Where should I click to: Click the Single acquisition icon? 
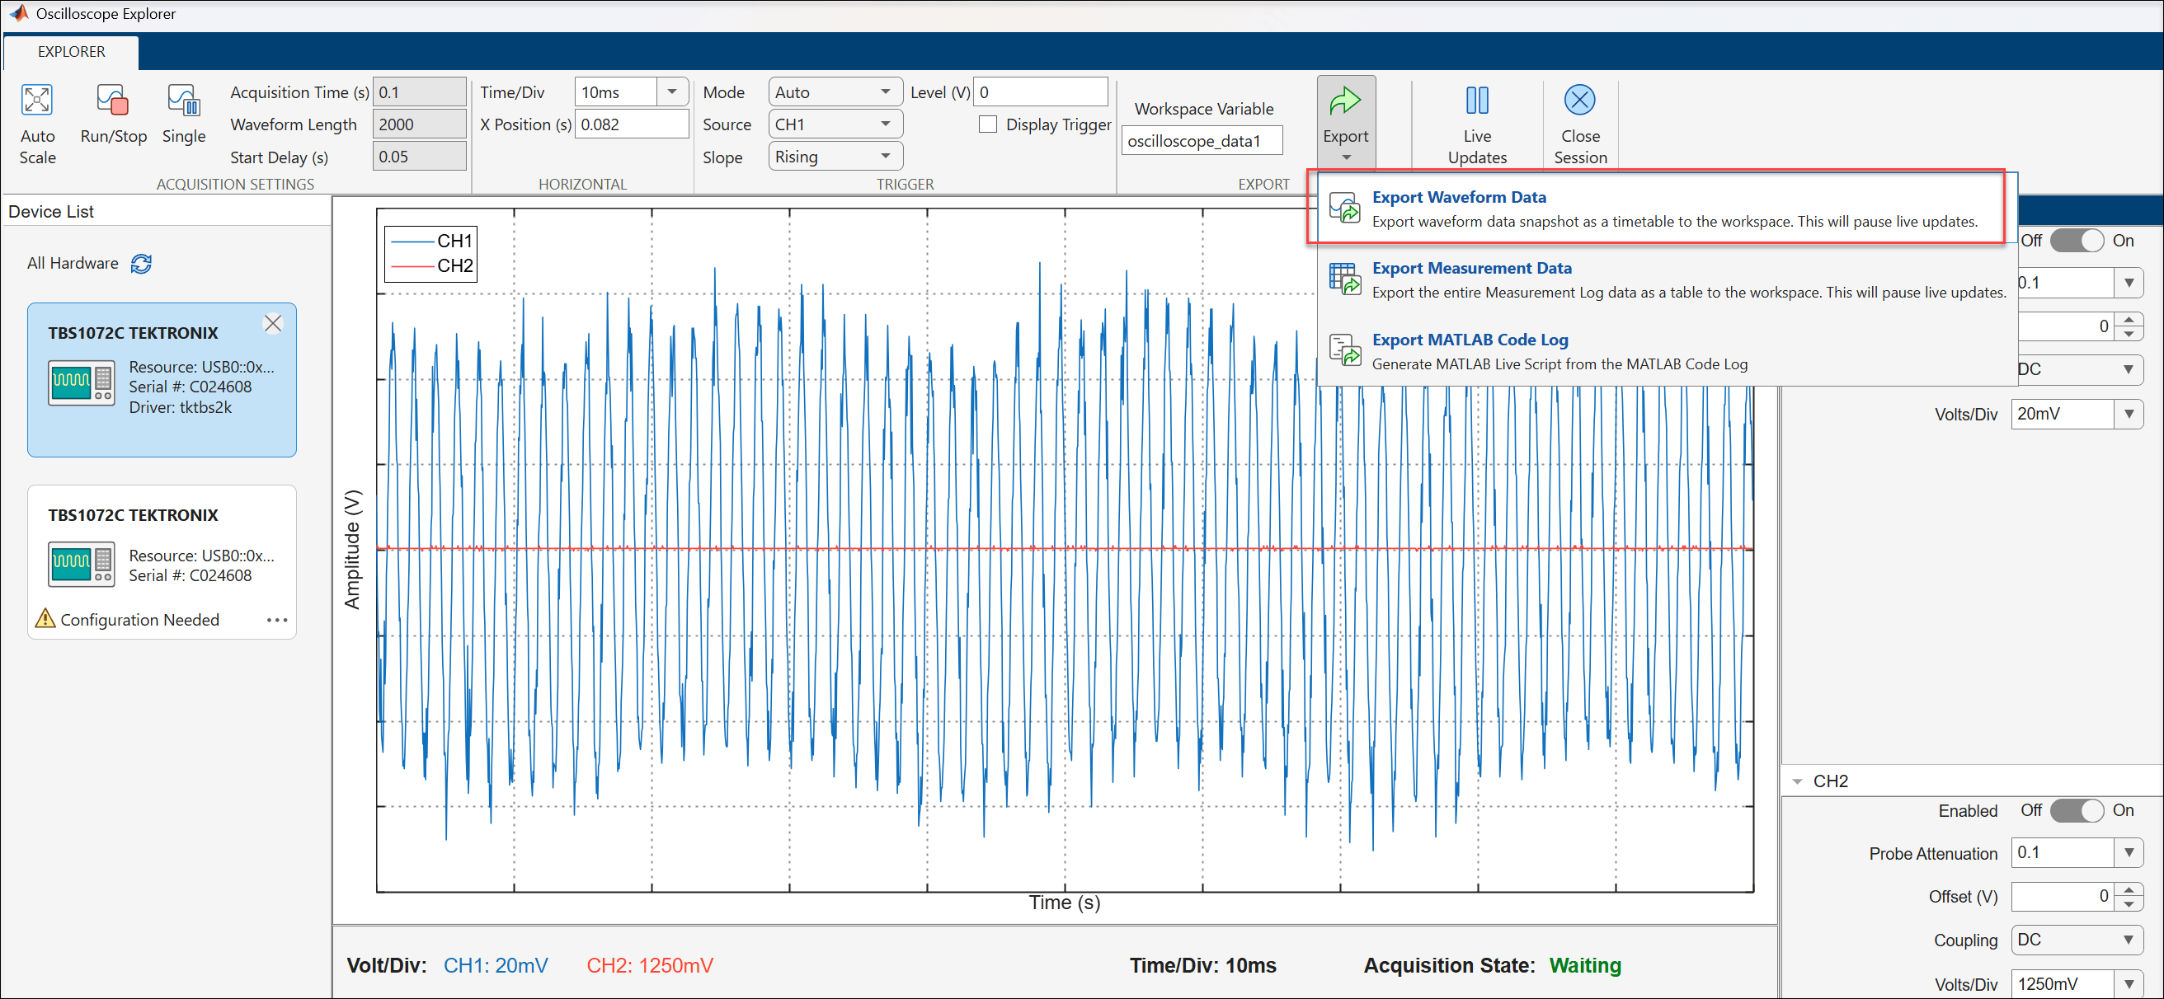coord(183,100)
